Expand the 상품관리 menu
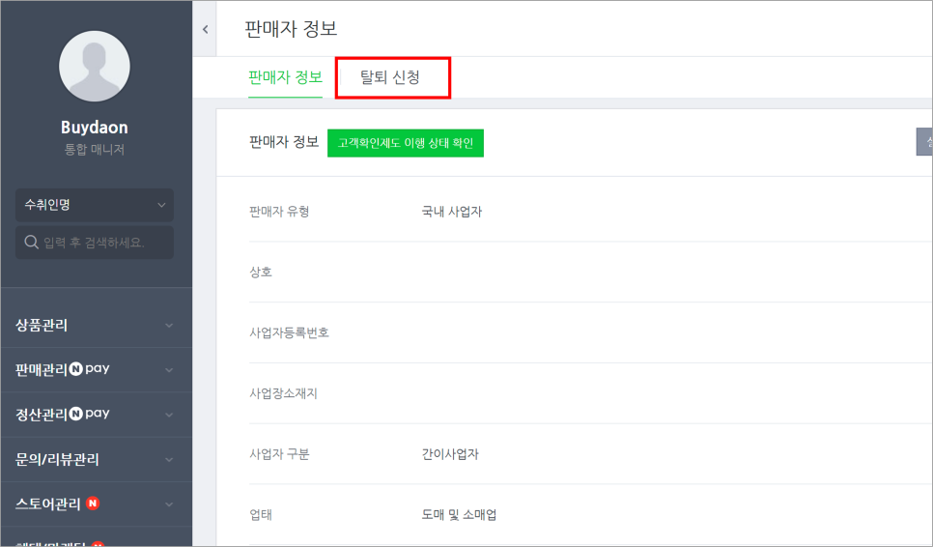Viewport: 933px width, 547px height. (95, 326)
